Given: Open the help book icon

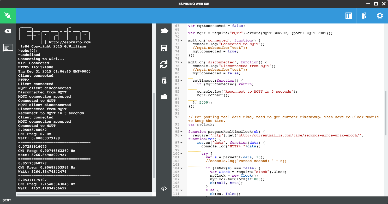Looking at the screenshot, I should coord(364,16).
